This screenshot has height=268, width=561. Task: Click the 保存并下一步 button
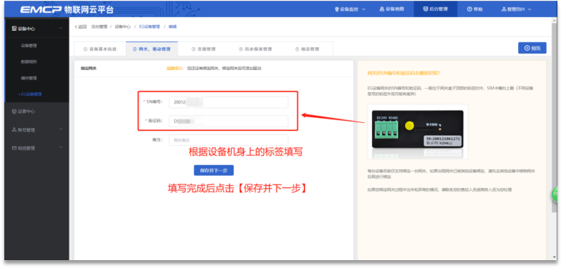(x=213, y=170)
